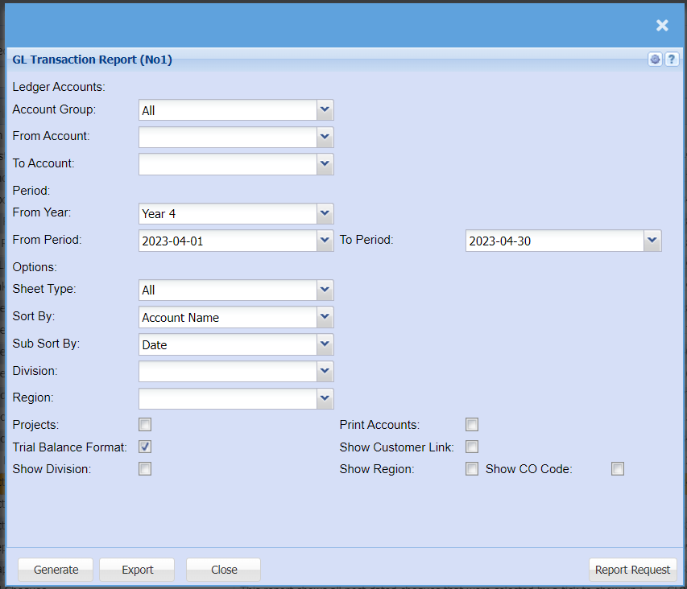This screenshot has height=589, width=687.
Task: Enable the Print Accounts checkbox
Action: point(472,425)
